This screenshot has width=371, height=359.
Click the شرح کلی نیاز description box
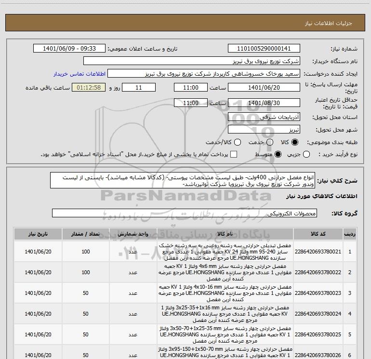183,180
